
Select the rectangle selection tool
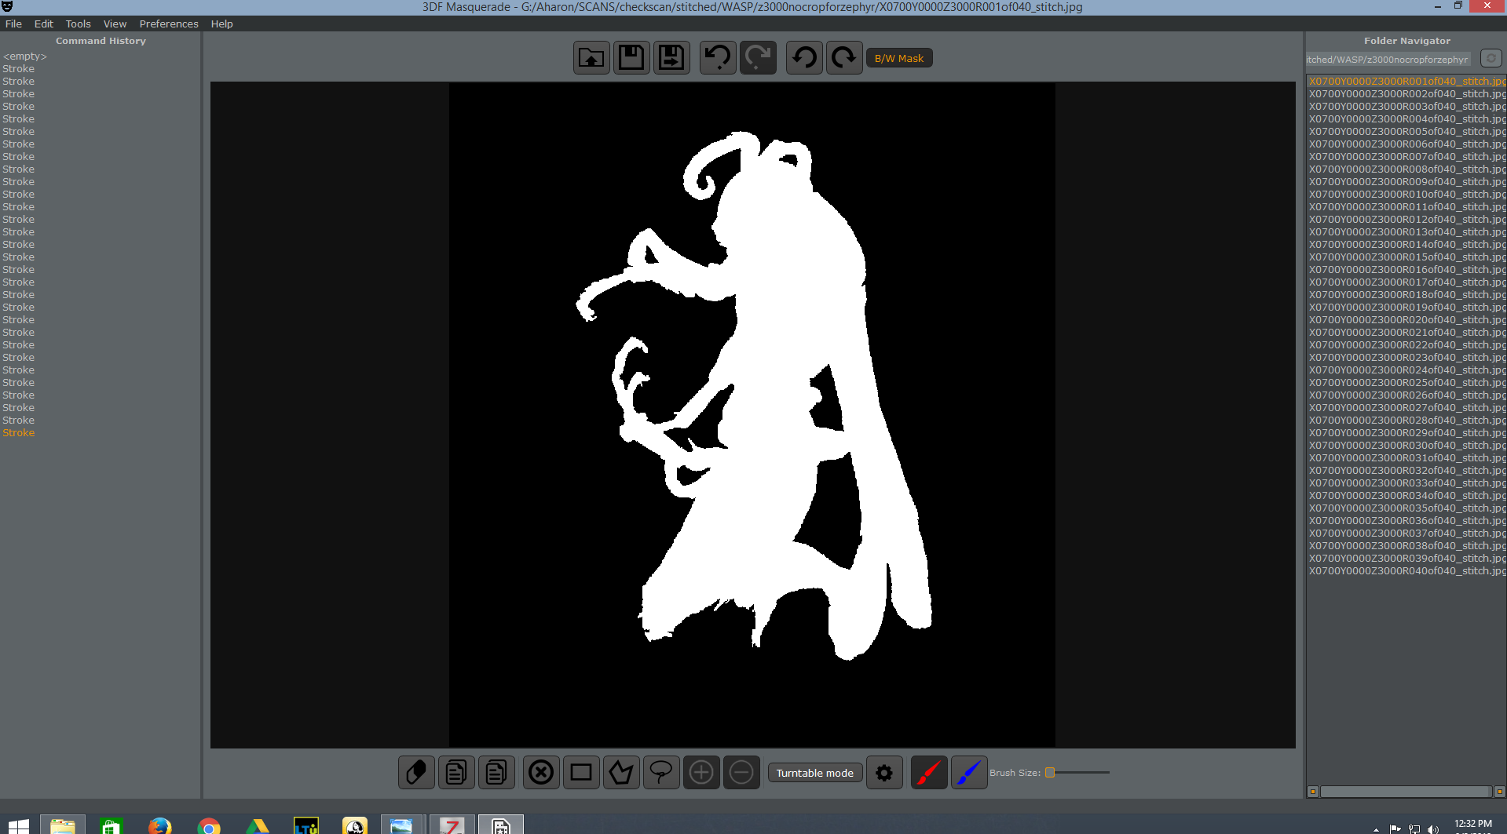pos(581,773)
